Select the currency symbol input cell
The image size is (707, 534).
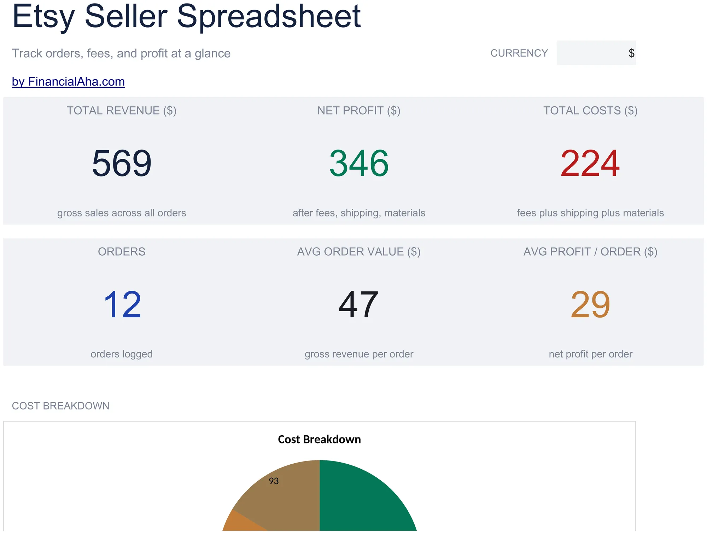(596, 53)
